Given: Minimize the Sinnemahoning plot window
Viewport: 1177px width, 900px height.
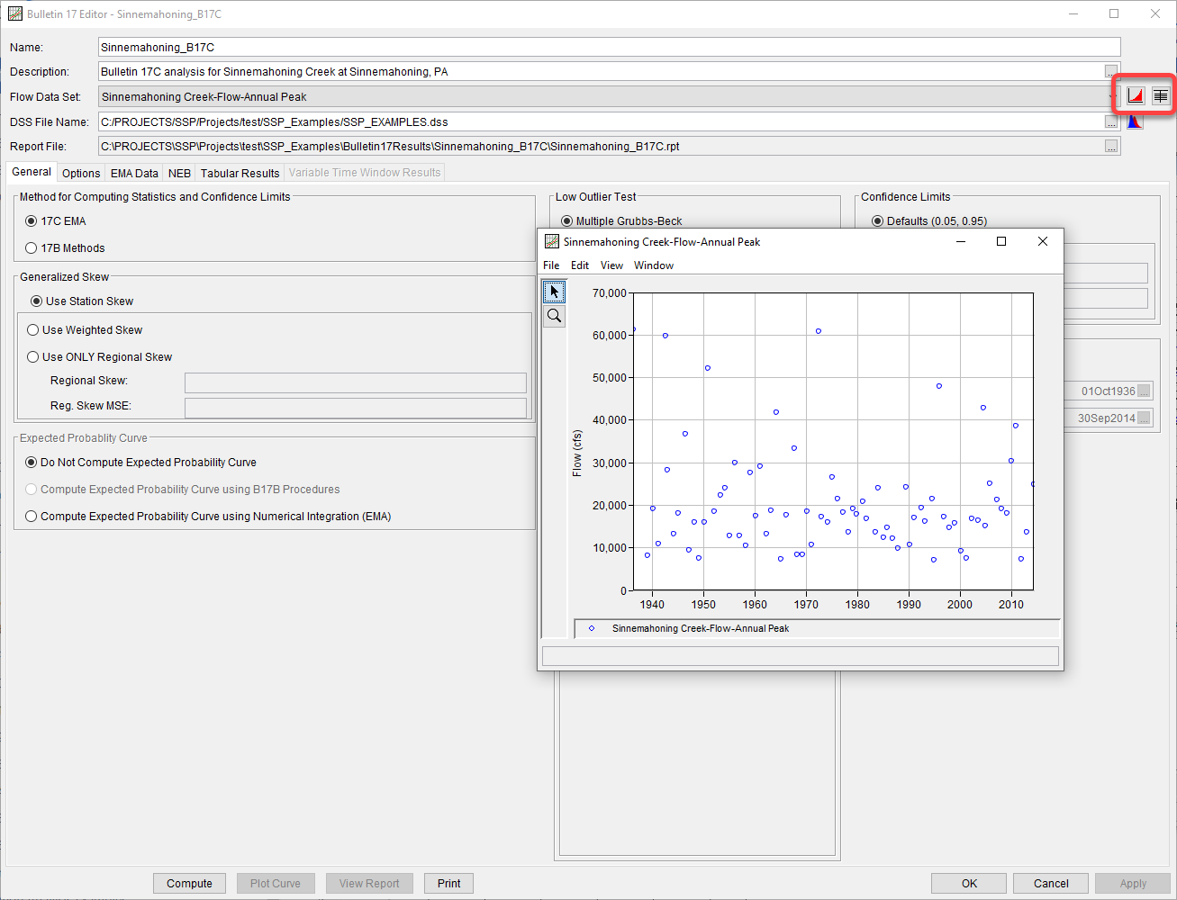Looking at the screenshot, I should click(x=960, y=241).
